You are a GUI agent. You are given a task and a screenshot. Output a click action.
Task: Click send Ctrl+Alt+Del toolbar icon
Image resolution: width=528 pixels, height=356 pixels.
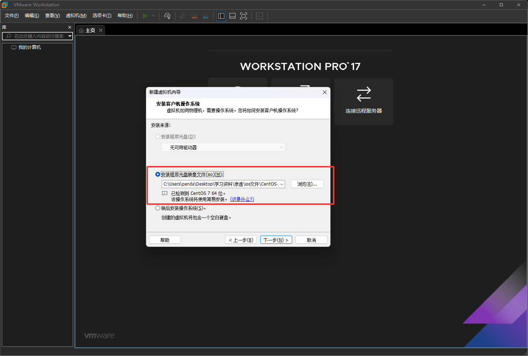(x=167, y=16)
